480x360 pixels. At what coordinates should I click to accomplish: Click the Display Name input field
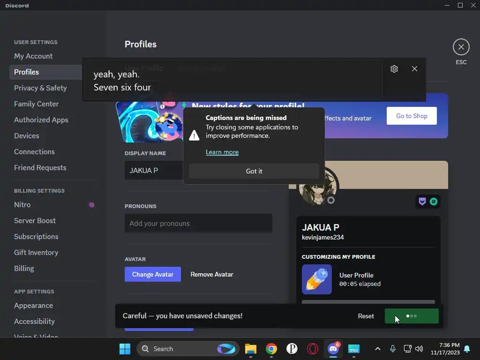coord(154,171)
